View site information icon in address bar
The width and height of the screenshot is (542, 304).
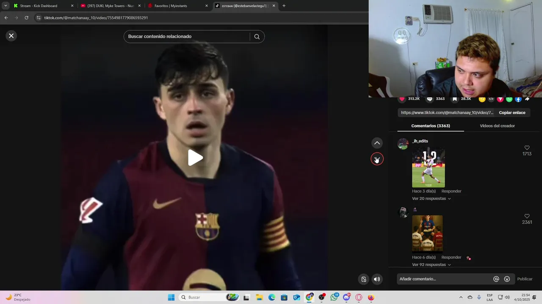tap(39, 18)
